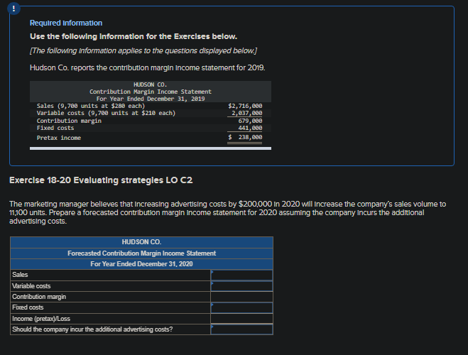The height and width of the screenshot is (355, 468).
Task: Click the 'Contribution margin' label in forecast table
Action: click(39, 297)
